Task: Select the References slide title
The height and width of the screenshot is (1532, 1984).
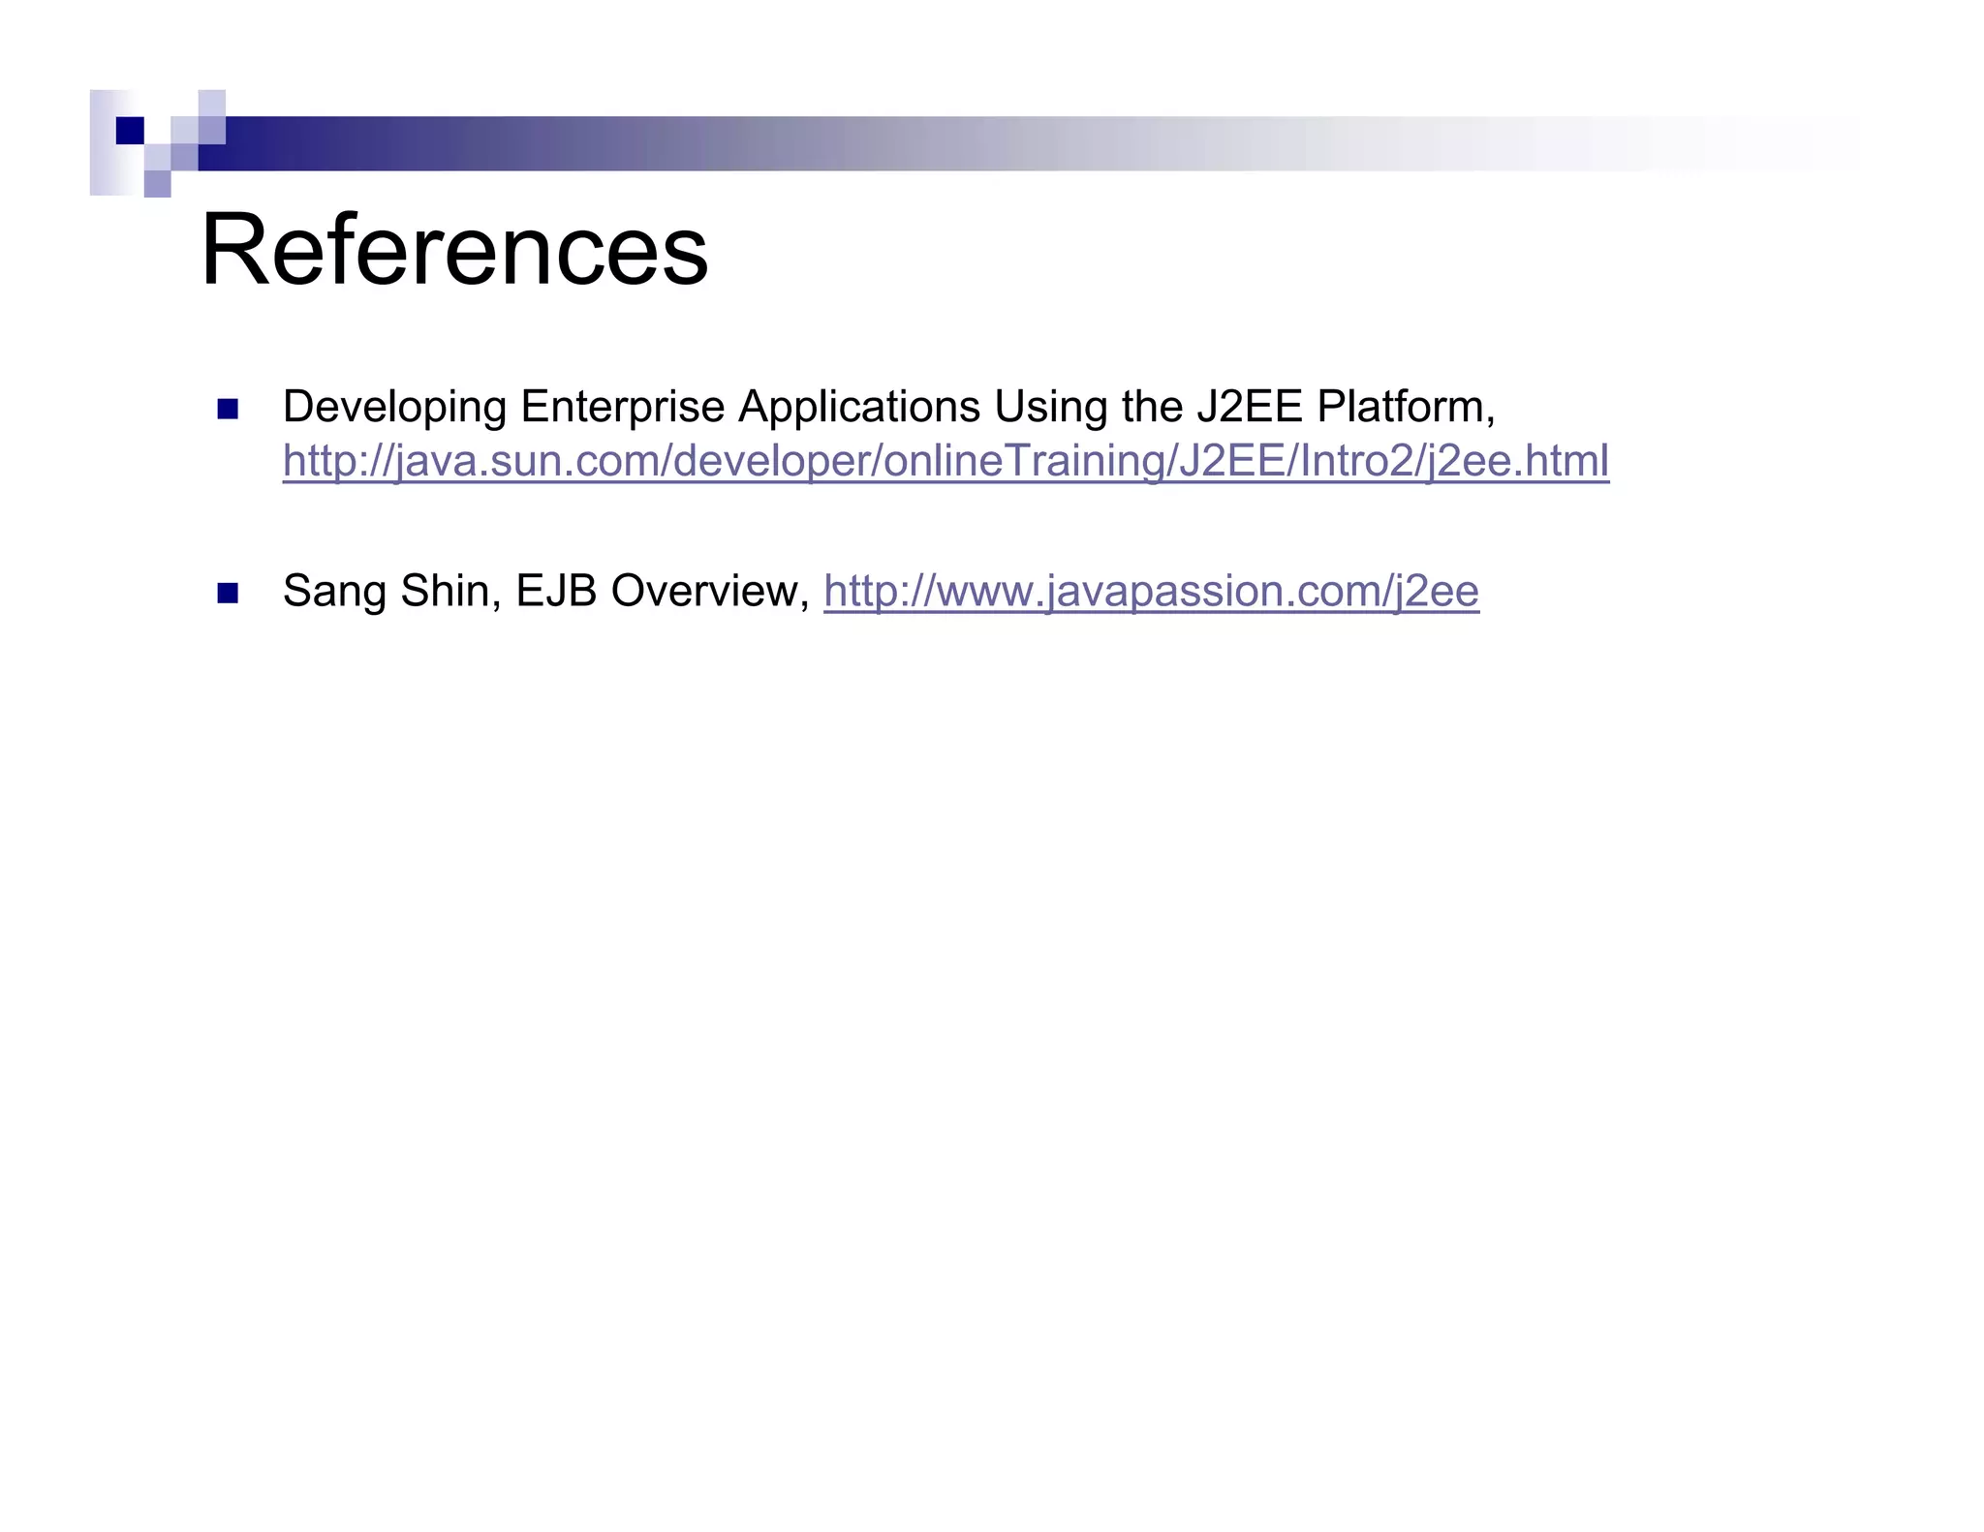Action: click(454, 250)
